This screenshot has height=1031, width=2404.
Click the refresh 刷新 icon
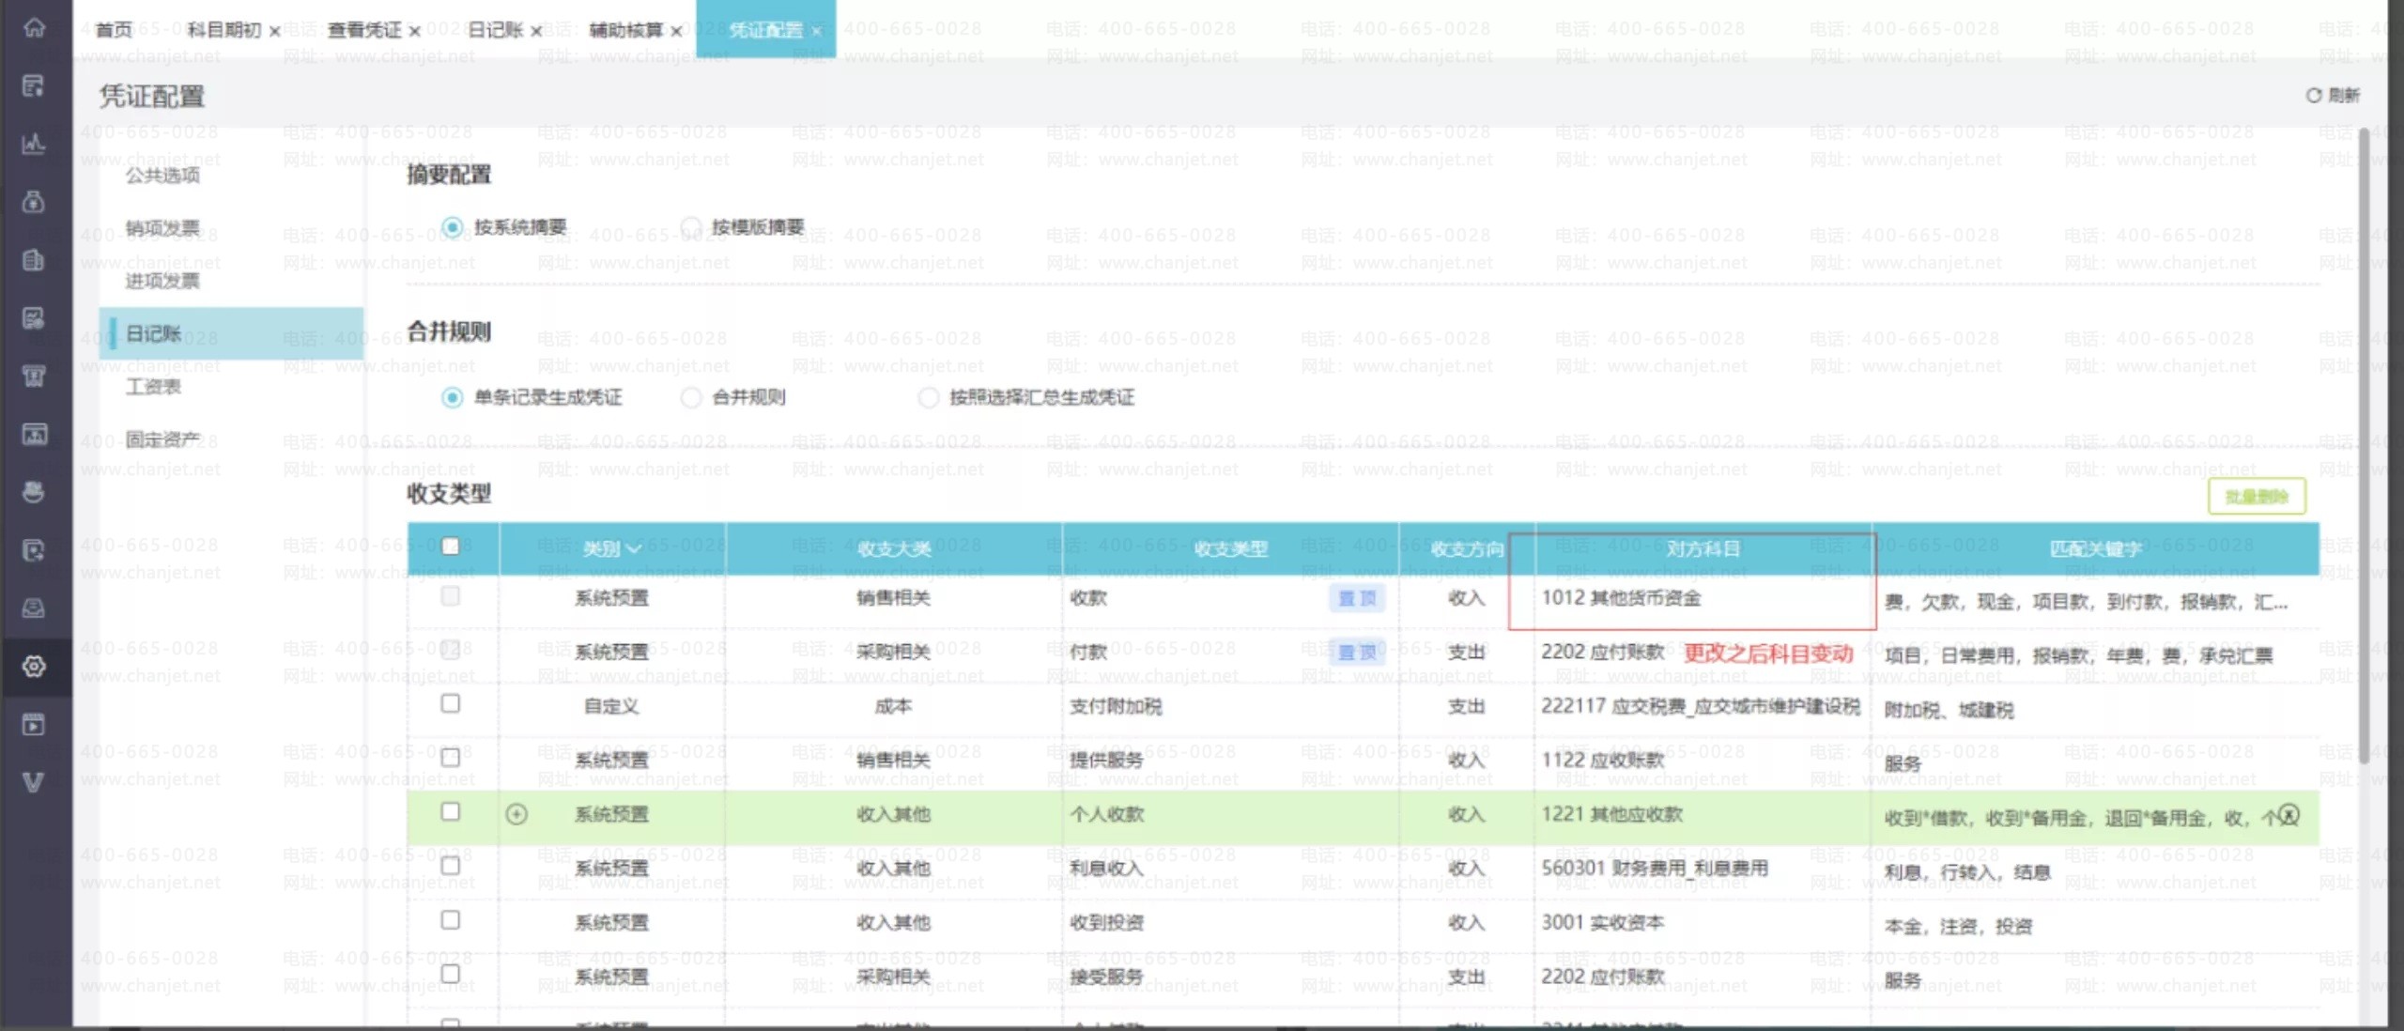point(2313,95)
